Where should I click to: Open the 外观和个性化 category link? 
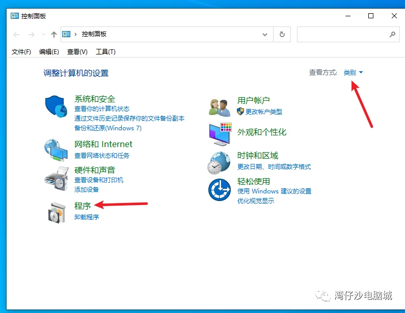click(262, 132)
